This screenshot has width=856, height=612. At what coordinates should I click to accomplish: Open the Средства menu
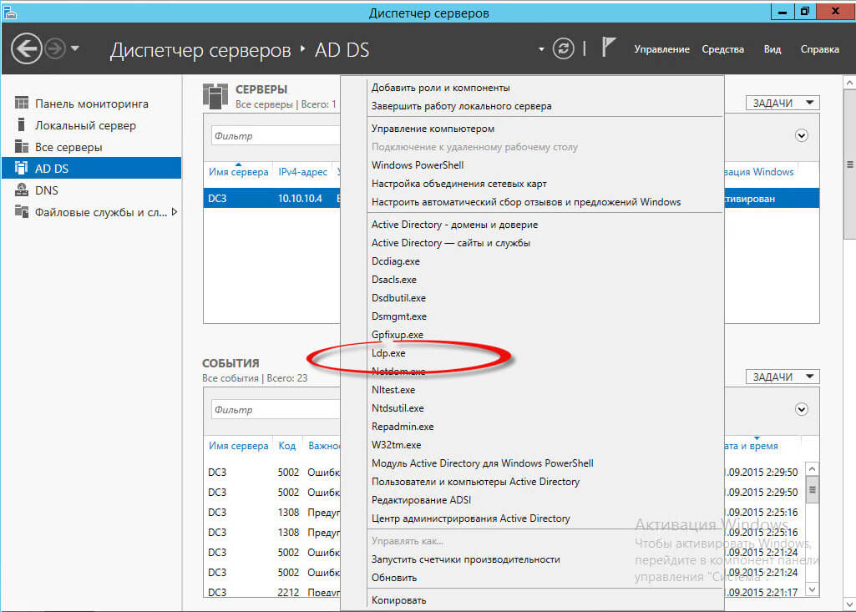coord(722,49)
